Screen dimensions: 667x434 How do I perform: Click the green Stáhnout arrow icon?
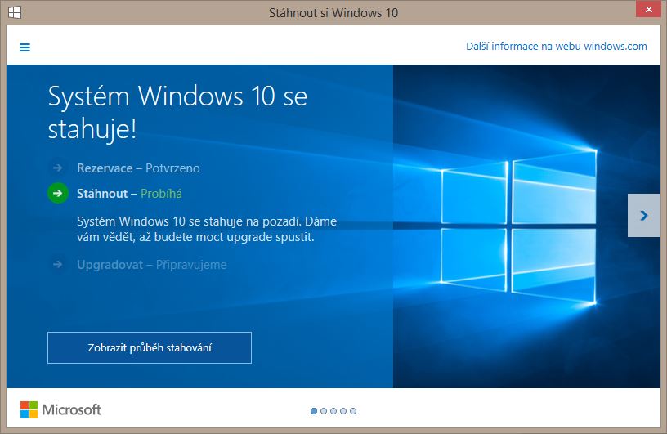[58, 193]
